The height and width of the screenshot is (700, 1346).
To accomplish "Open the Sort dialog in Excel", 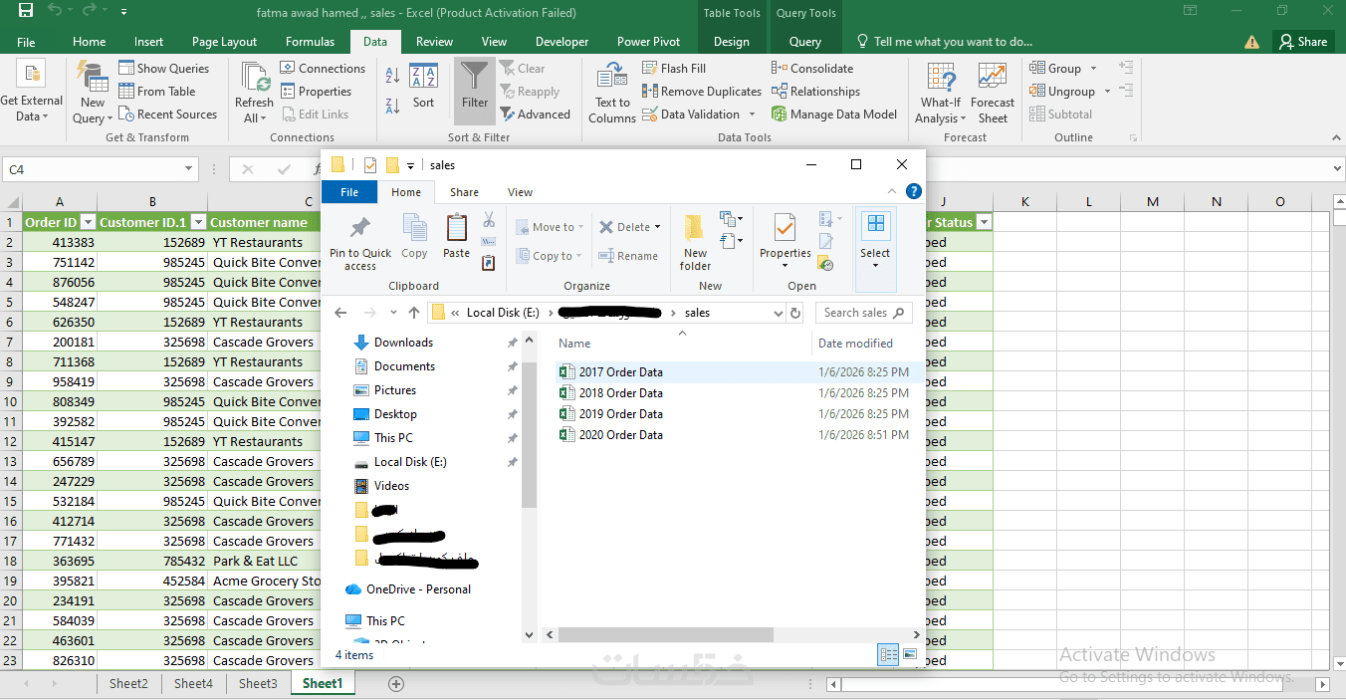I will coord(423,86).
